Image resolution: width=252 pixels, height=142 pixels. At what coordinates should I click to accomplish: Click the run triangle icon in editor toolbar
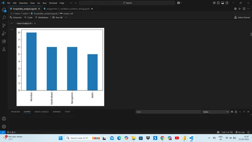pos(240,9)
